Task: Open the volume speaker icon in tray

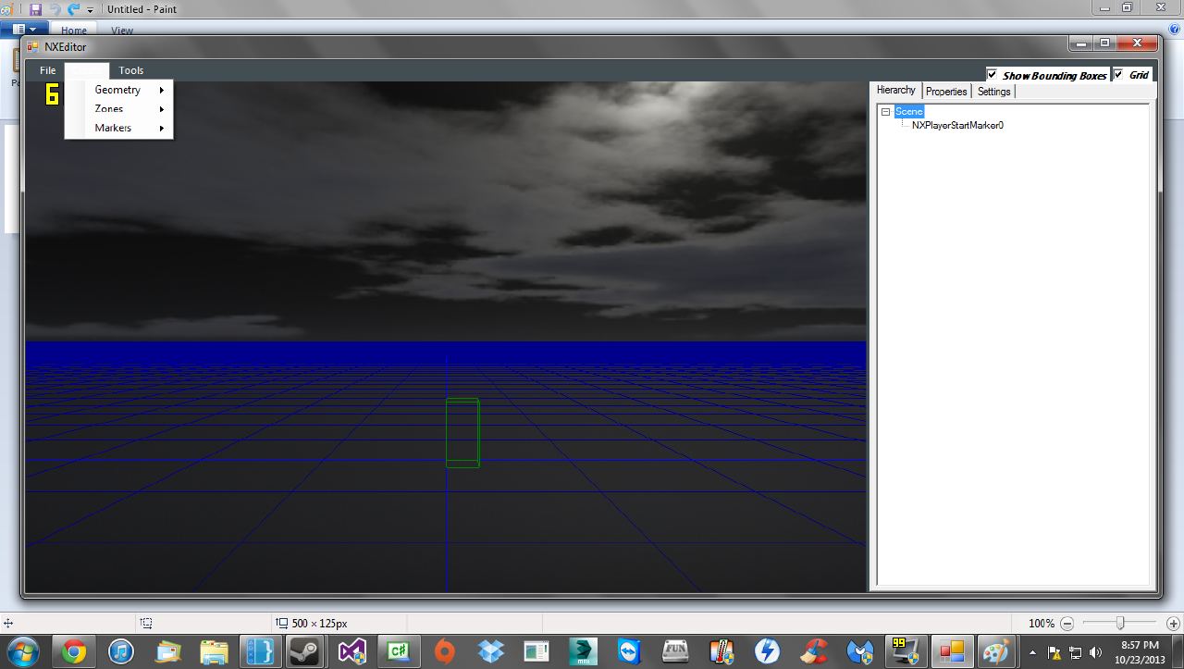Action: pos(1096,652)
